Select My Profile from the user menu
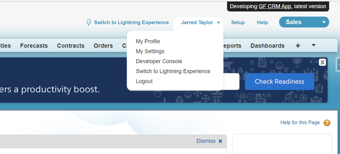The width and height of the screenshot is (340, 154). [x=148, y=41]
